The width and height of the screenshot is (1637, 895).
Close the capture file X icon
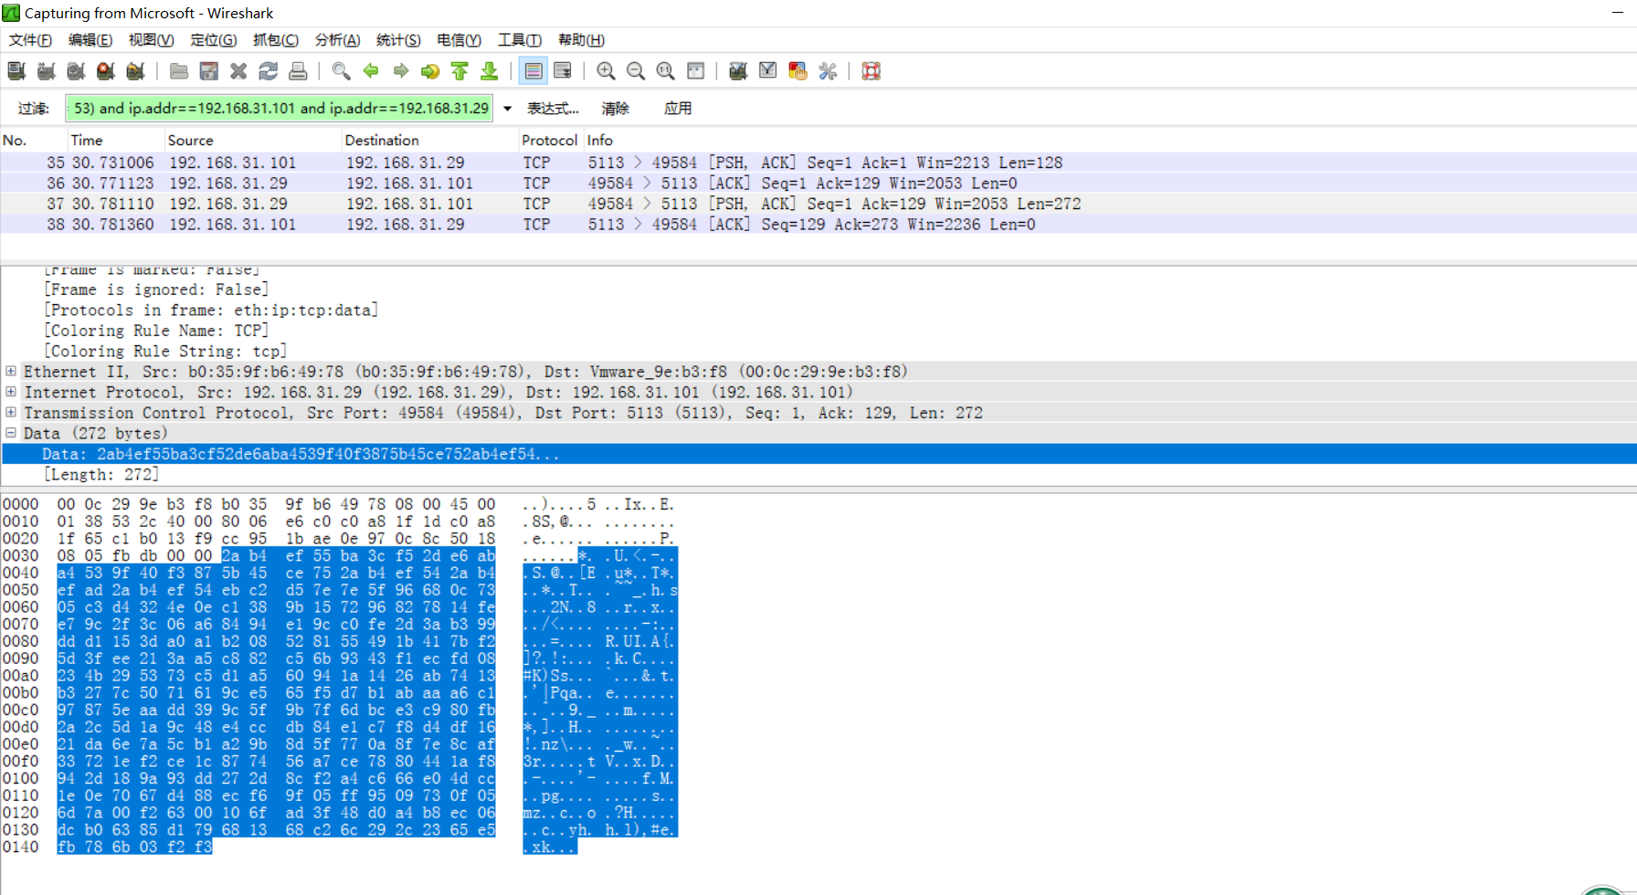point(238,71)
